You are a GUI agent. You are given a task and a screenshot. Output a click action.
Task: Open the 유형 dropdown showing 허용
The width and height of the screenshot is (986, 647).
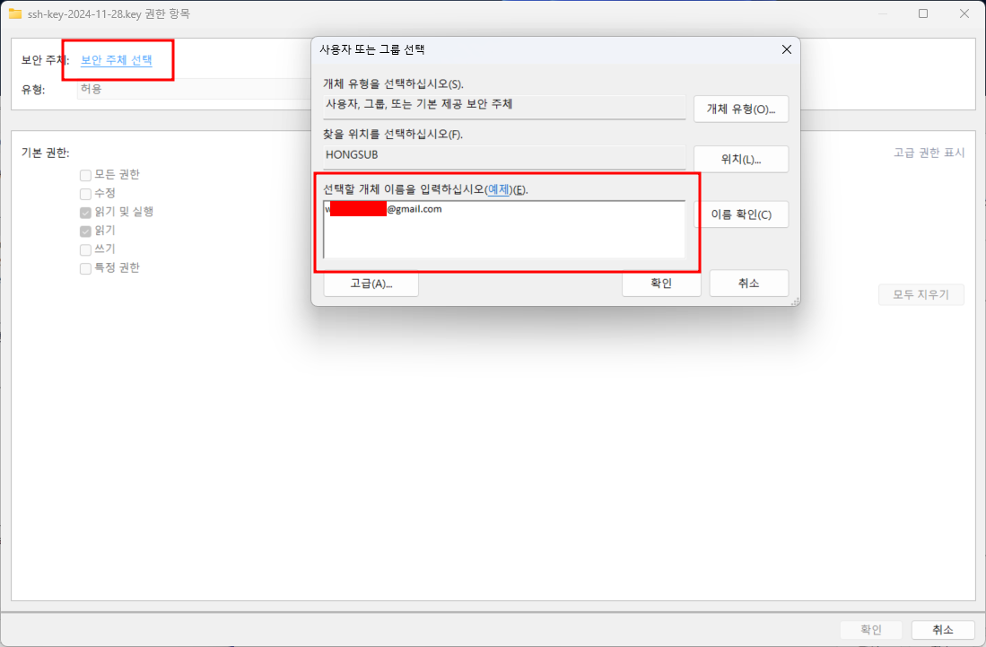pyautogui.click(x=195, y=89)
